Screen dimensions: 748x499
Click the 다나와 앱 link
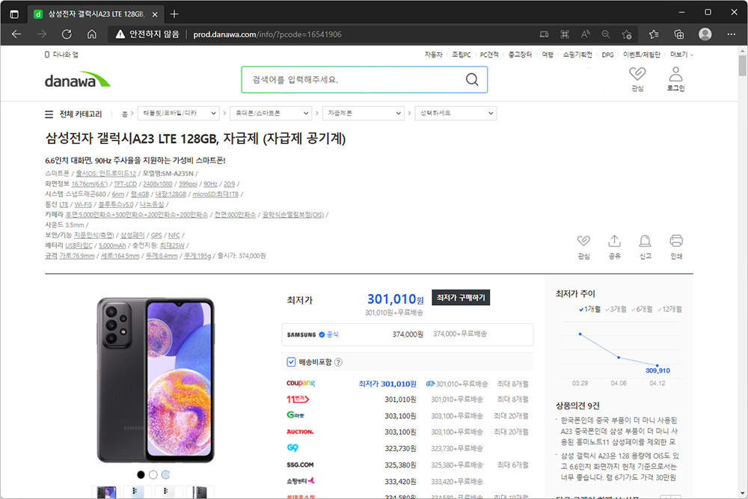pyautogui.click(x=61, y=55)
